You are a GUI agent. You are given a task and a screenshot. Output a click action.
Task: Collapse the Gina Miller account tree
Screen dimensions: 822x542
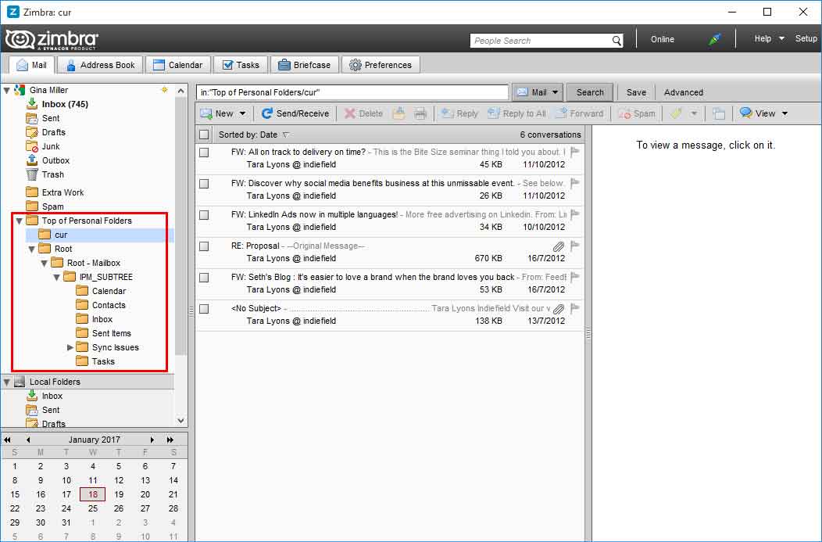pyautogui.click(x=7, y=90)
